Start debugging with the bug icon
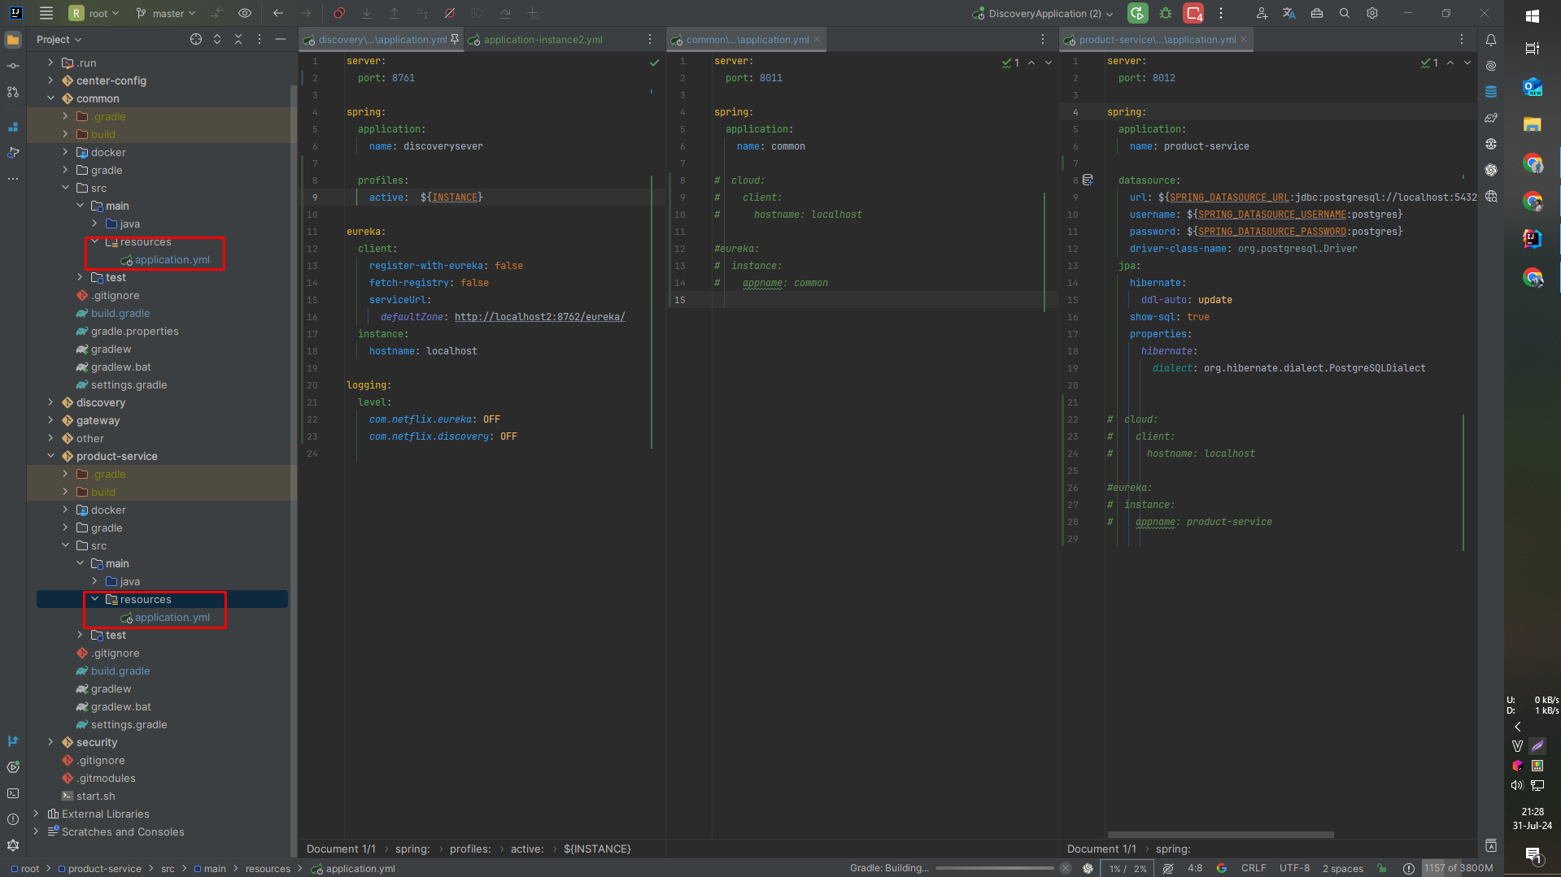The image size is (1561, 877). click(x=1166, y=13)
